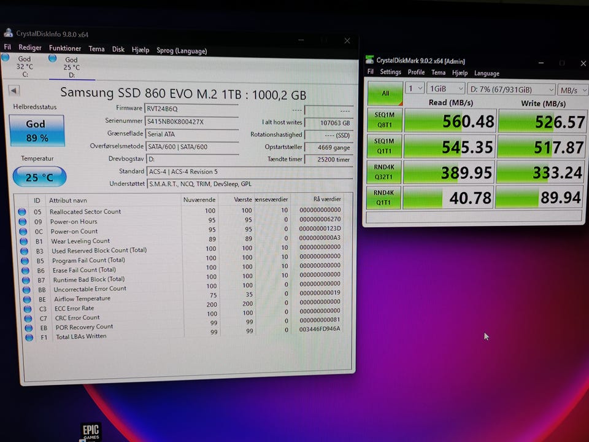The height and width of the screenshot is (442, 589).
Task: Click status icon of Erase Fail Count
Action: point(25,270)
